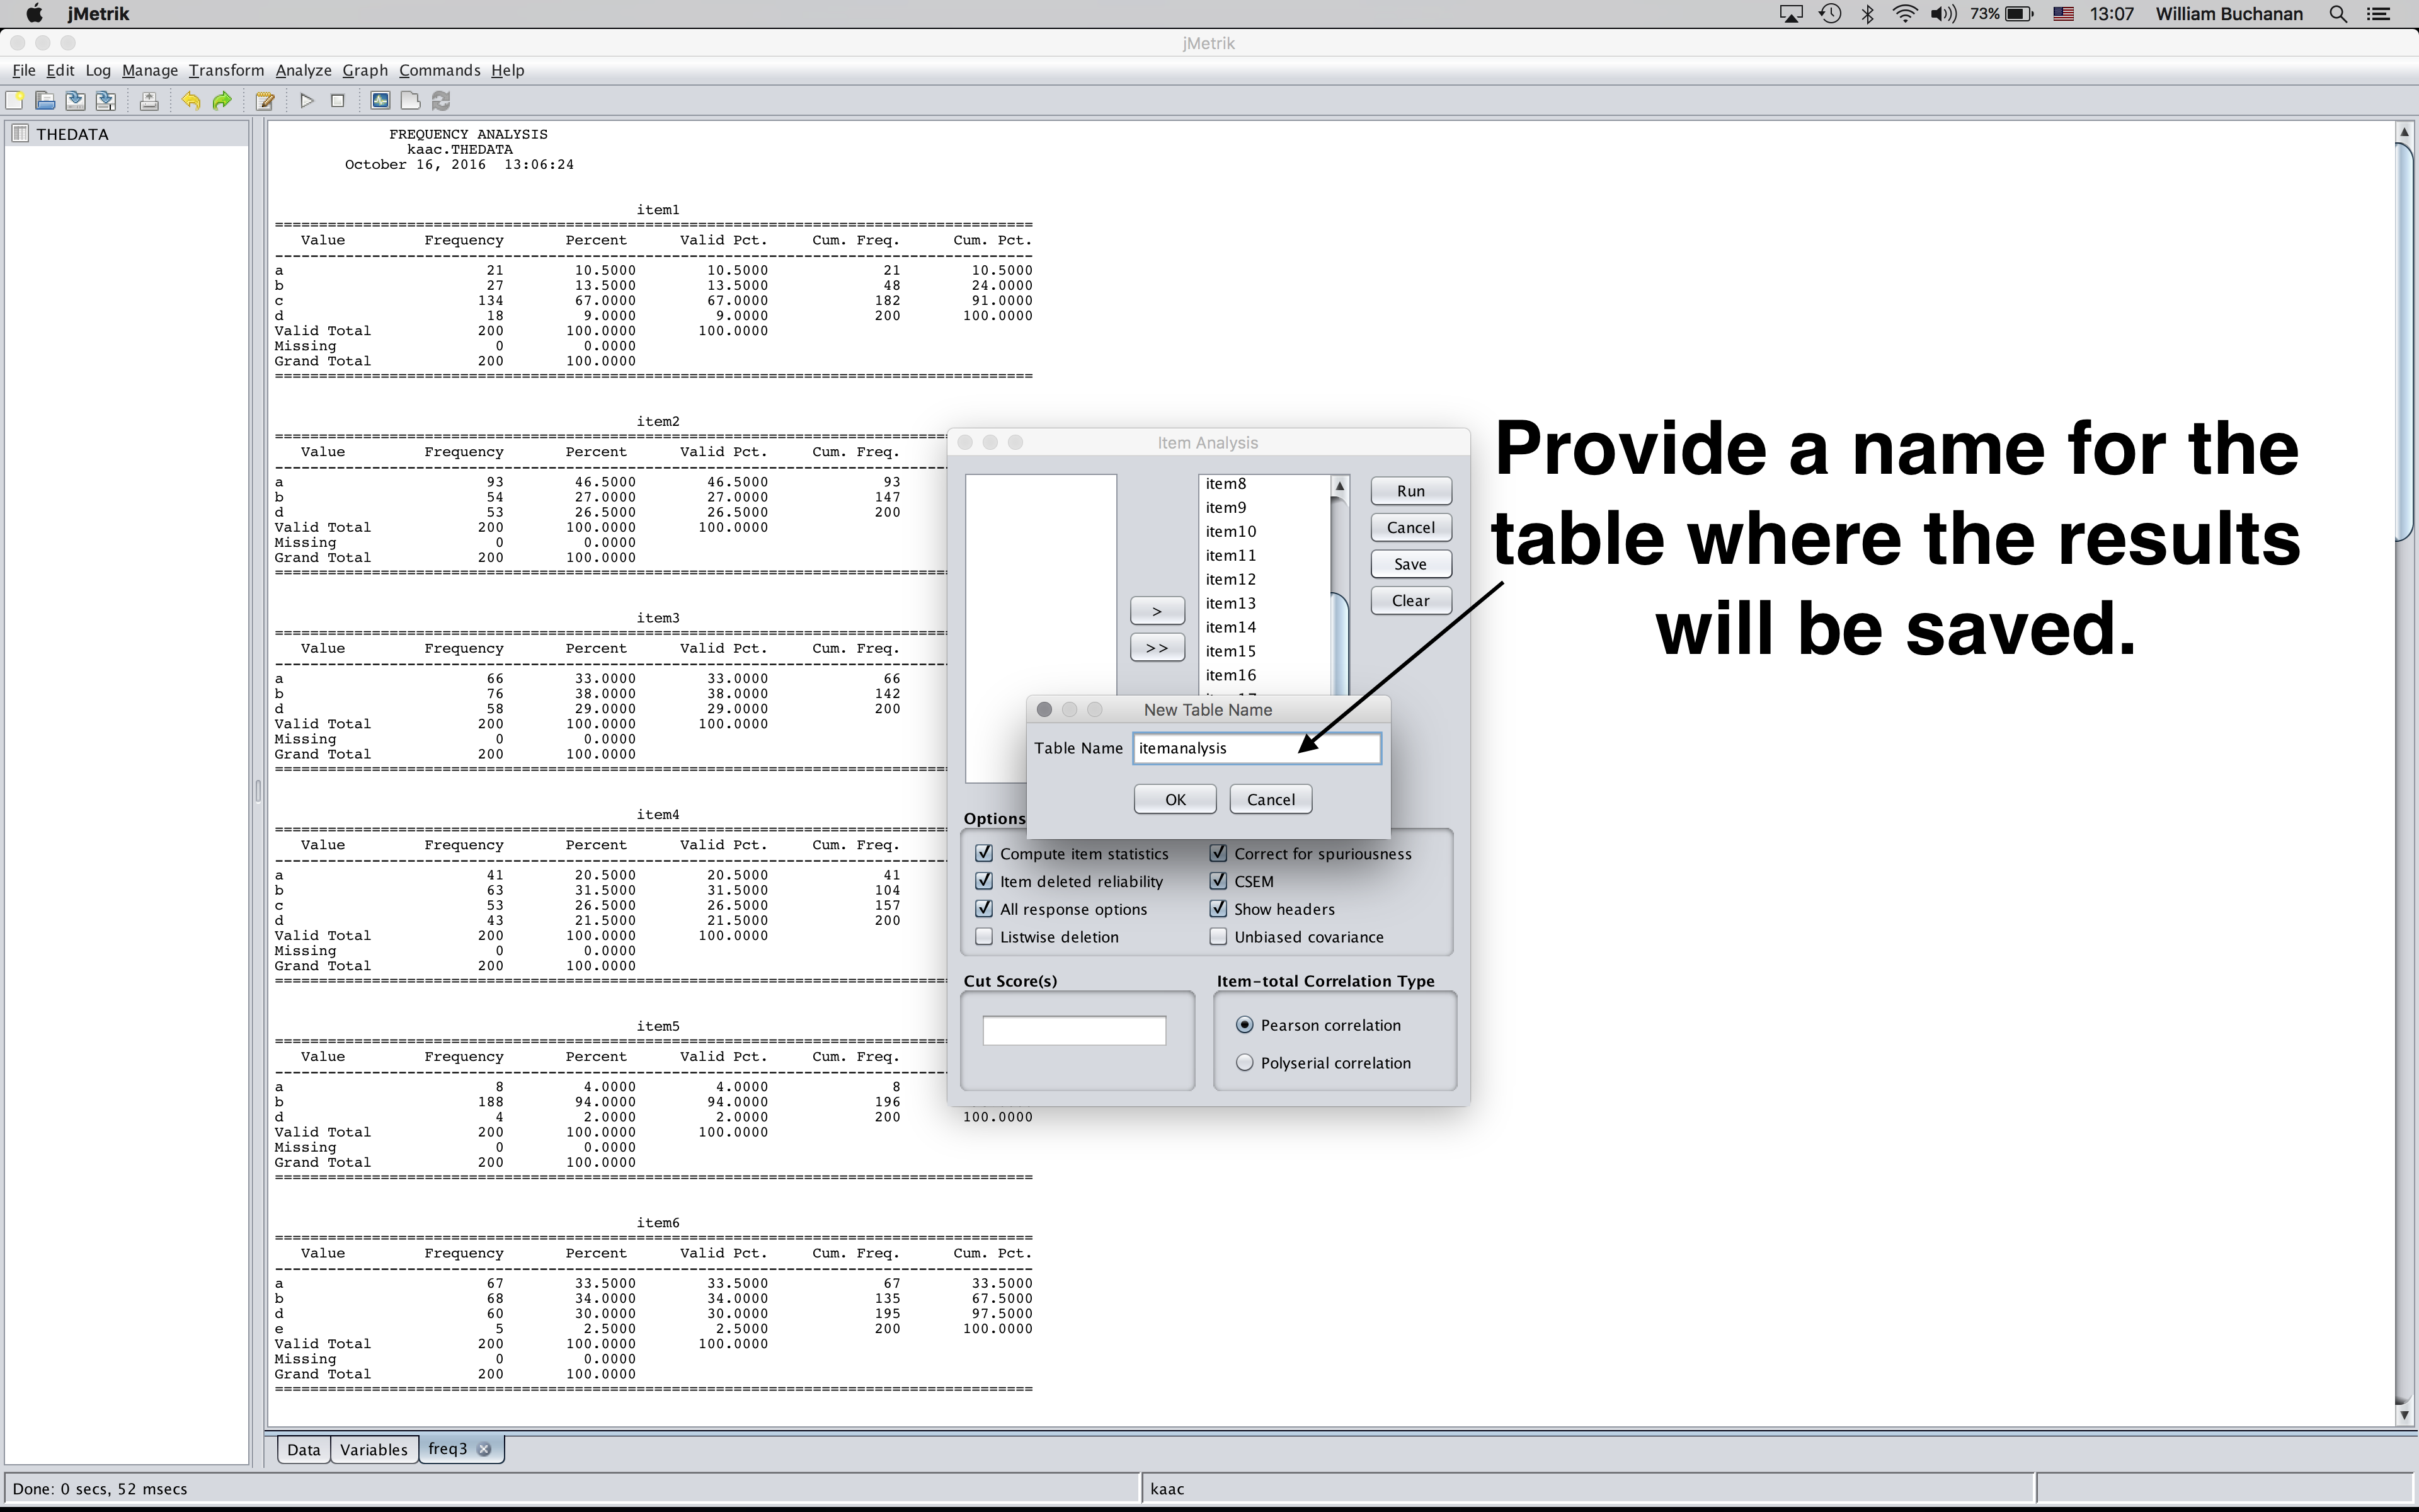This screenshot has width=2419, height=1512.
Task: Open the Commands menu
Action: point(440,70)
